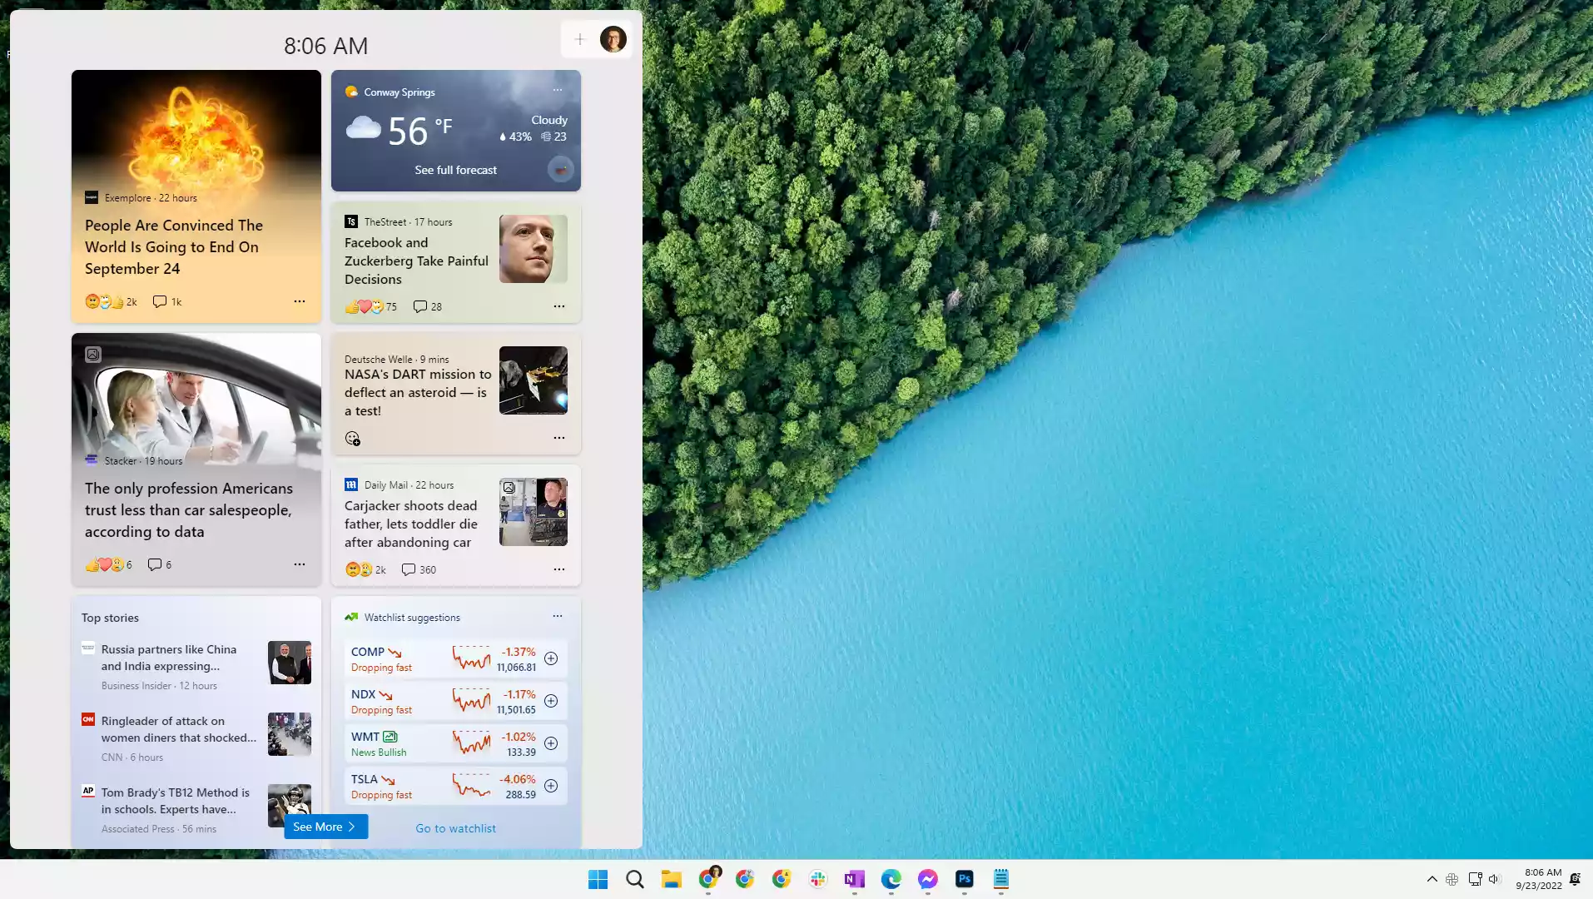Open the user profile picture
1593x899 pixels.
613,39
